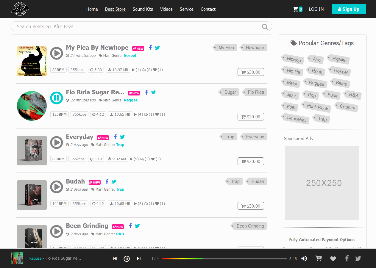Skip to the previous track in the player

(115, 258)
